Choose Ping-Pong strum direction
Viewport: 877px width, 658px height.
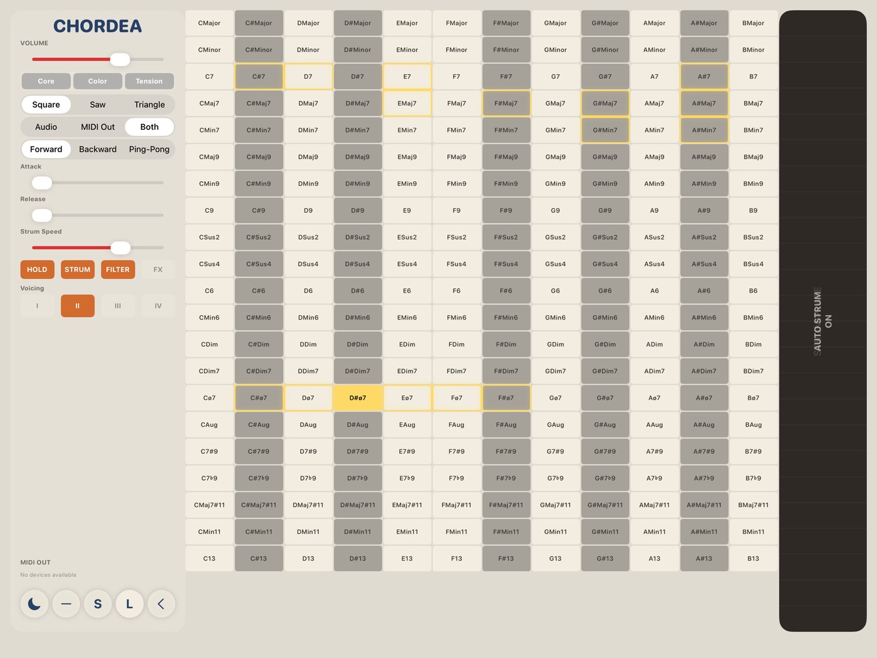(x=149, y=149)
